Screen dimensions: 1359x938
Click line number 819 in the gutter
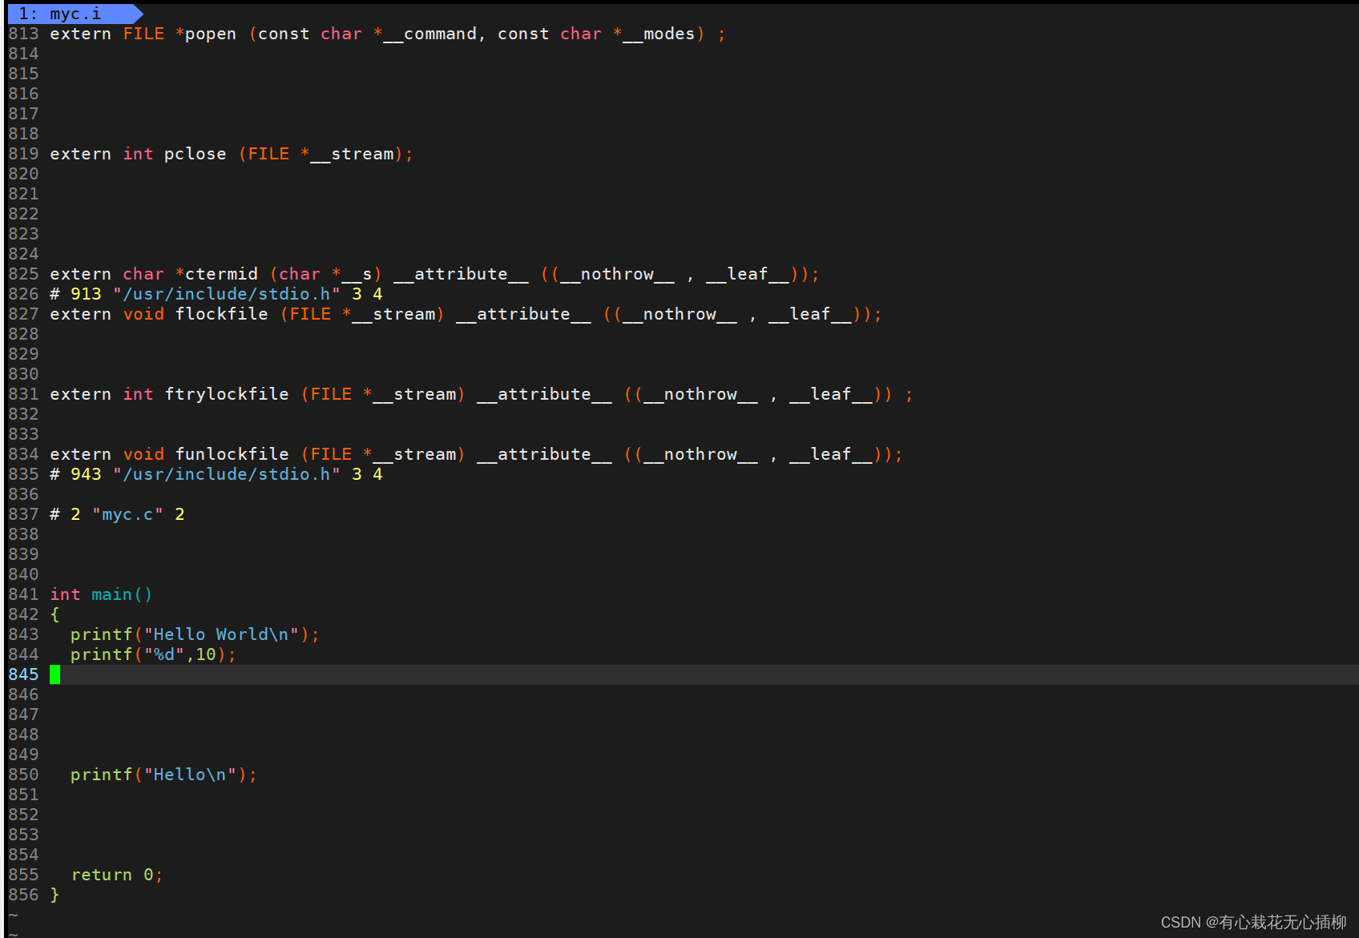tap(23, 154)
